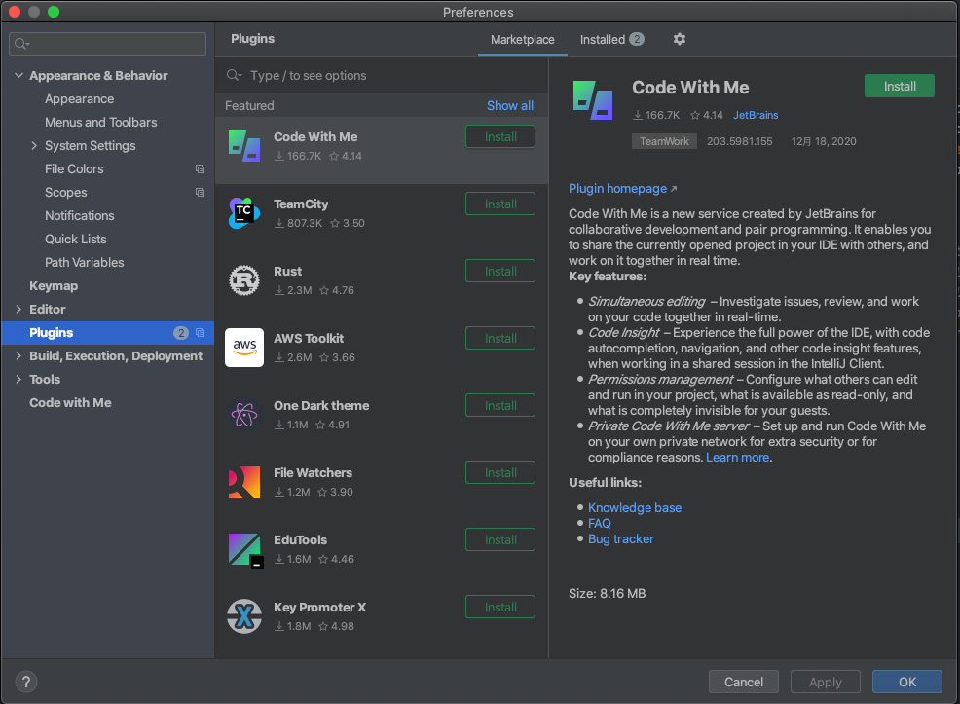Click the Key Promoter X plugin icon

(244, 616)
